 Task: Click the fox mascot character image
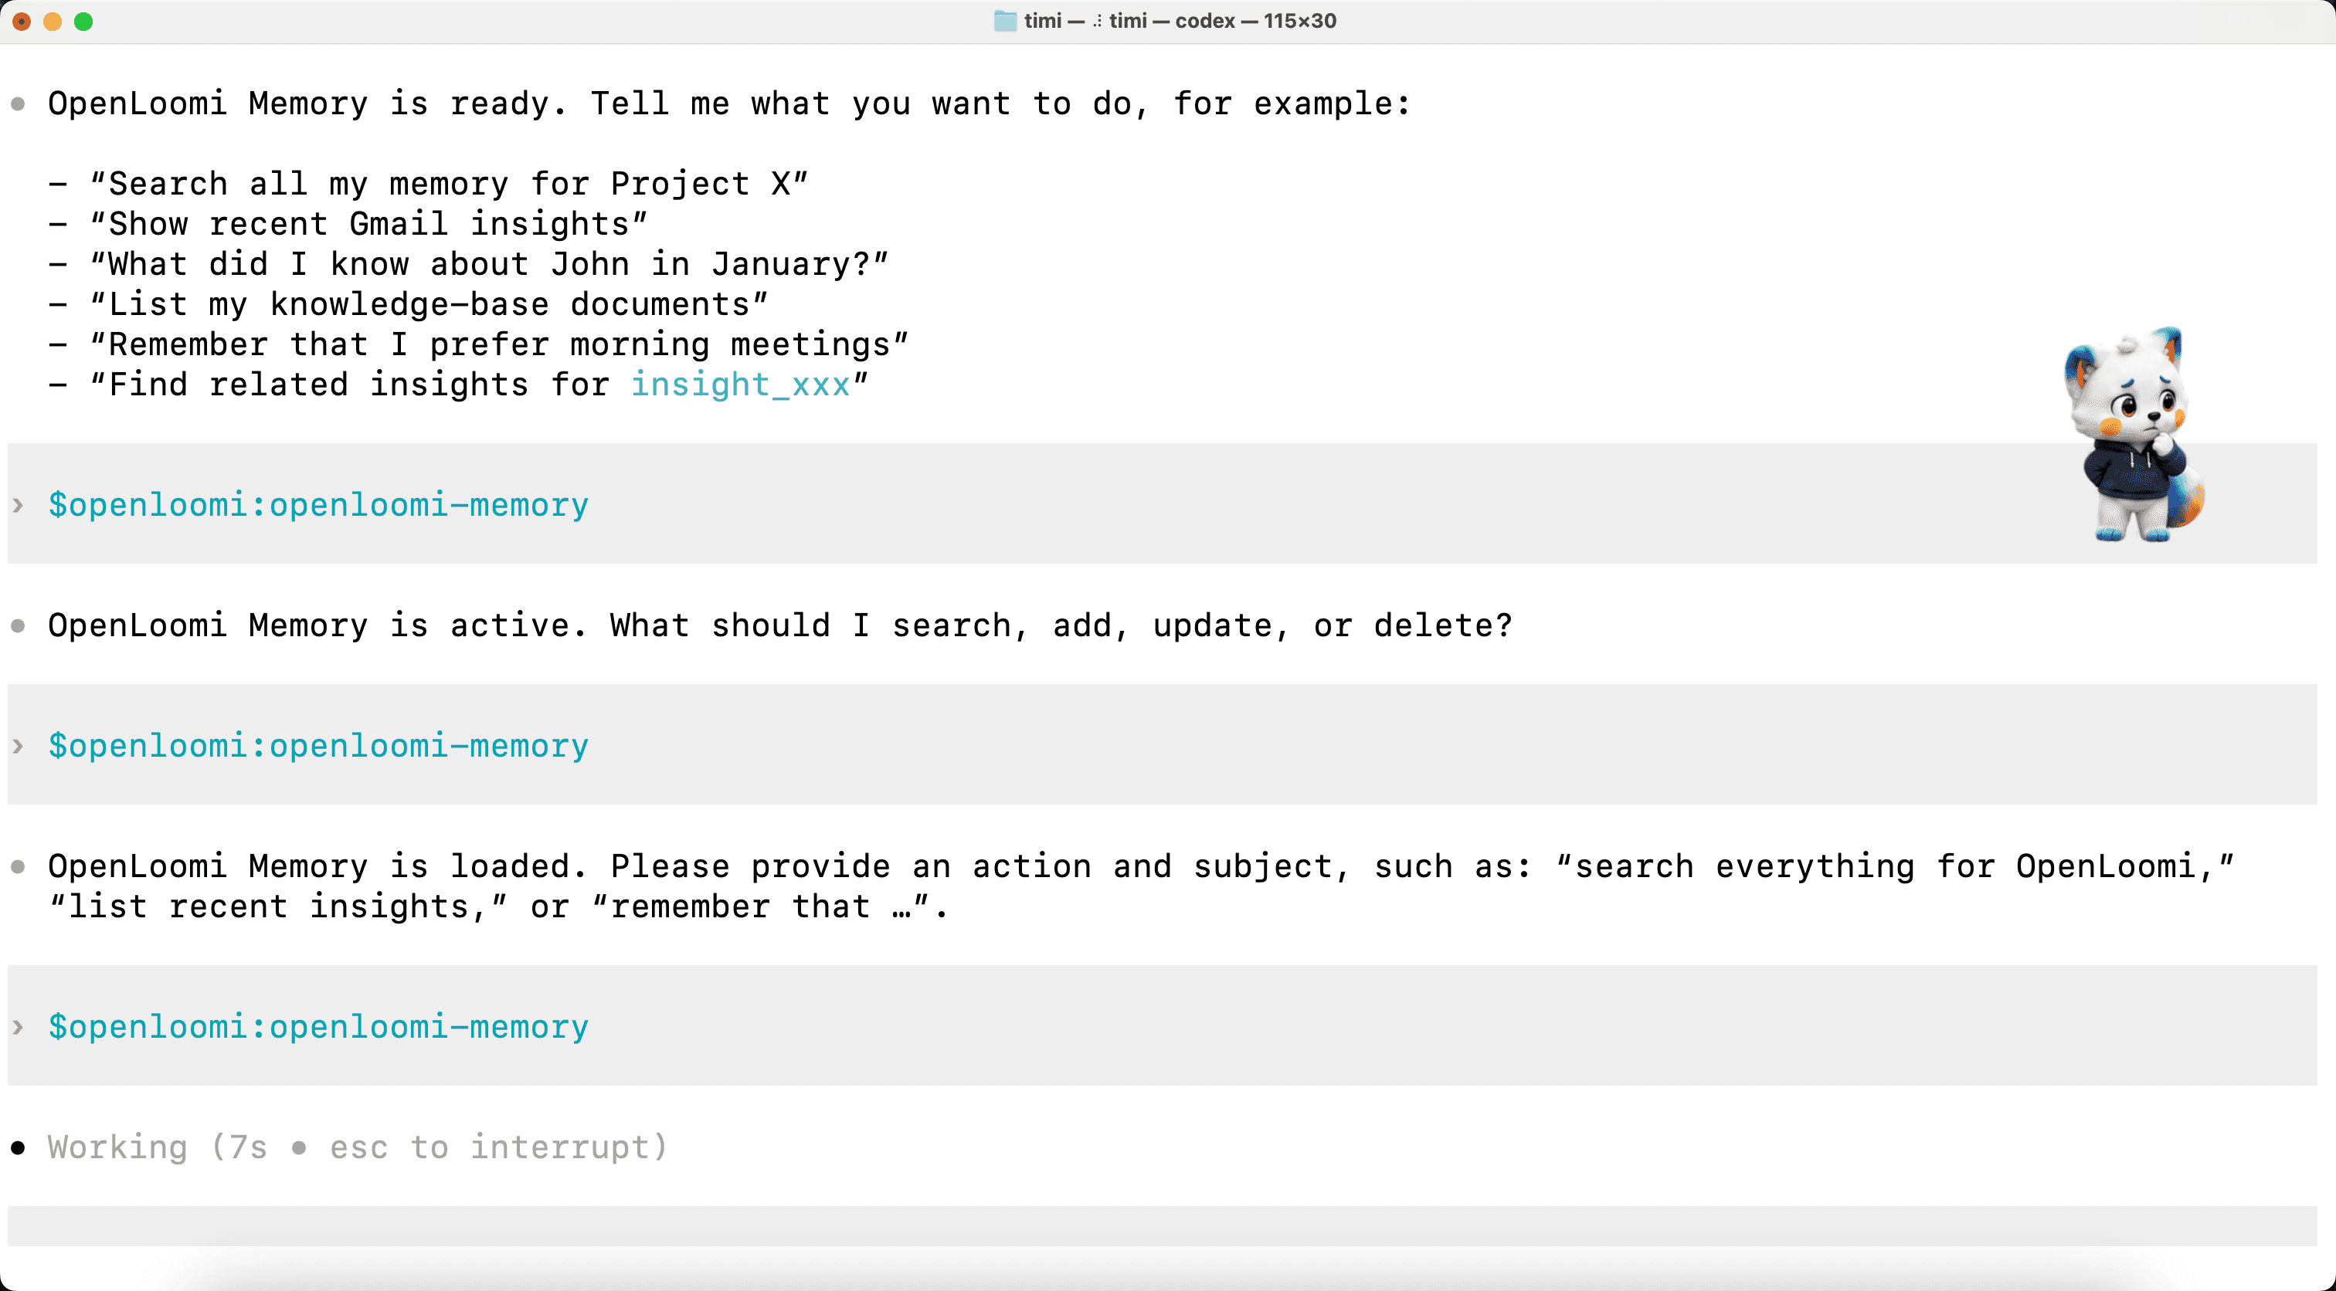click(x=2134, y=435)
